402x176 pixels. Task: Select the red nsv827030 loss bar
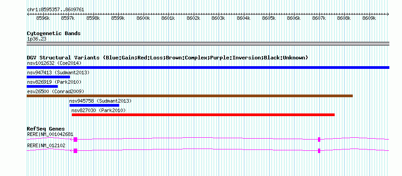[203, 115]
